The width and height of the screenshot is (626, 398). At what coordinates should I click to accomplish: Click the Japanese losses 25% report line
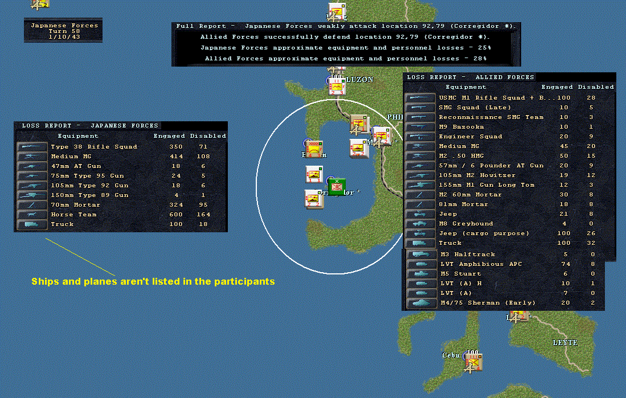click(x=346, y=47)
